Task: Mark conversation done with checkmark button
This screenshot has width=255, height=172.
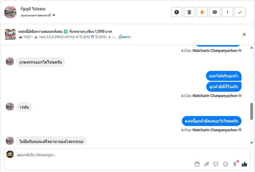Action: [240, 12]
